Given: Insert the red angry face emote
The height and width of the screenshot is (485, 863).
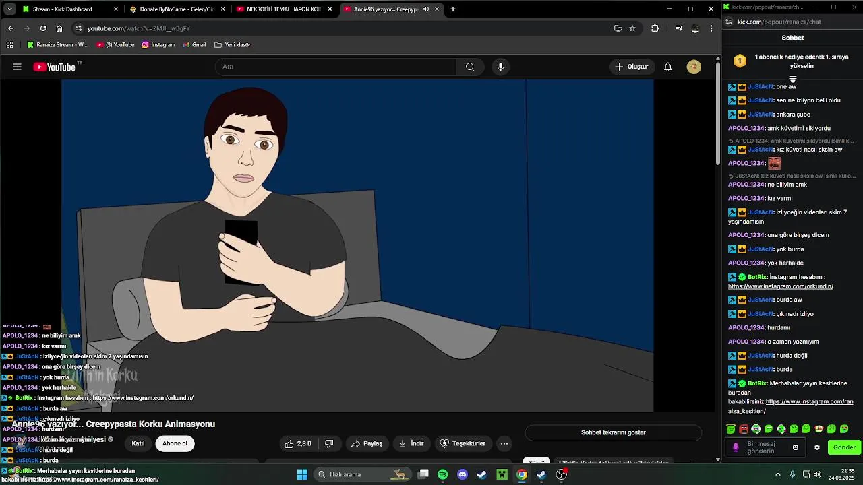Looking at the screenshot, I should [x=744, y=429].
